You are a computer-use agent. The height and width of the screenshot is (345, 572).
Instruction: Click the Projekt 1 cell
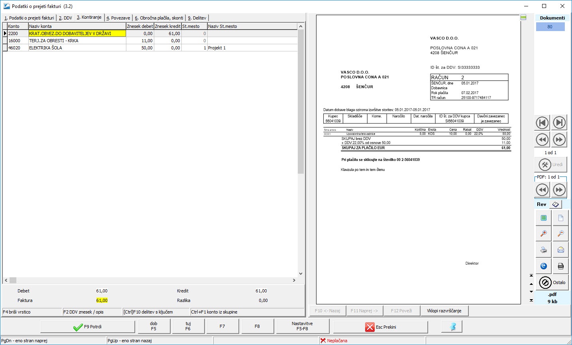[x=252, y=48]
